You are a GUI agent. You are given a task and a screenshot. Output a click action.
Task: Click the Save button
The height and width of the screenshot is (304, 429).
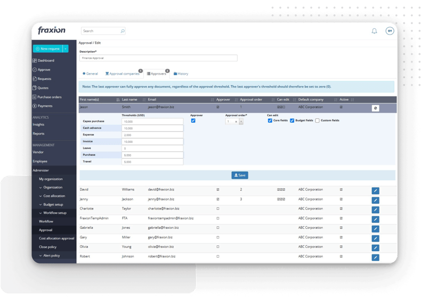point(240,175)
